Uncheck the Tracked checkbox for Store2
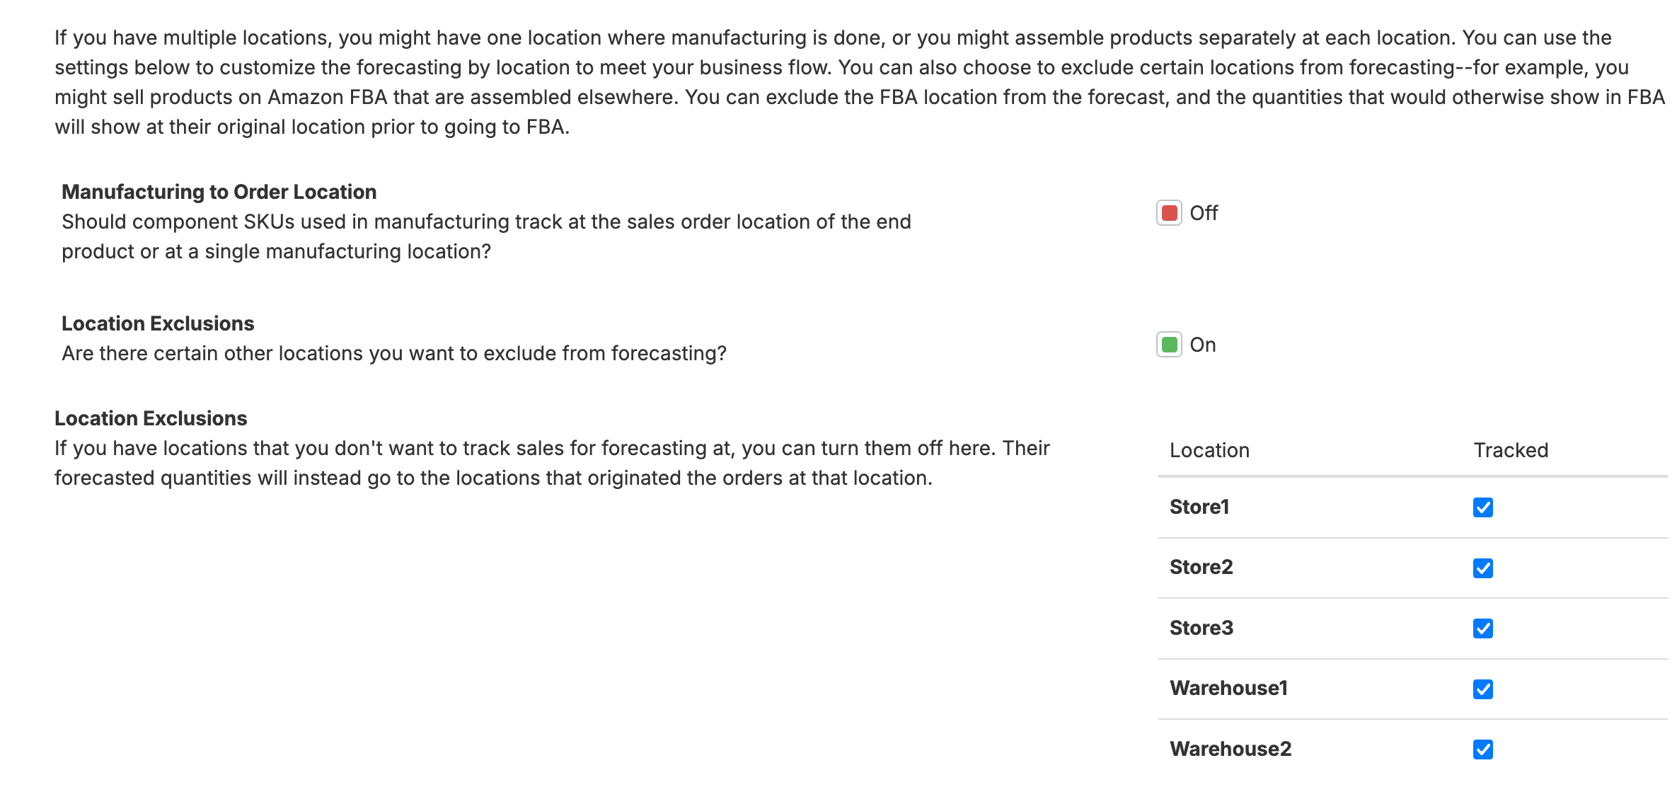The width and height of the screenshot is (1677, 787). pyautogui.click(x=1483, y=567)
